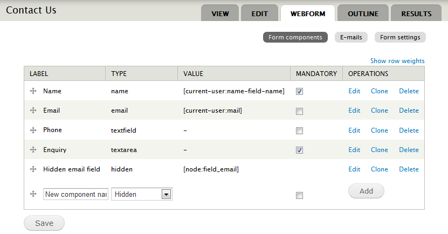Click the textarea type in Enquiry row
448x234 pixels.
[x=123, y=150]
